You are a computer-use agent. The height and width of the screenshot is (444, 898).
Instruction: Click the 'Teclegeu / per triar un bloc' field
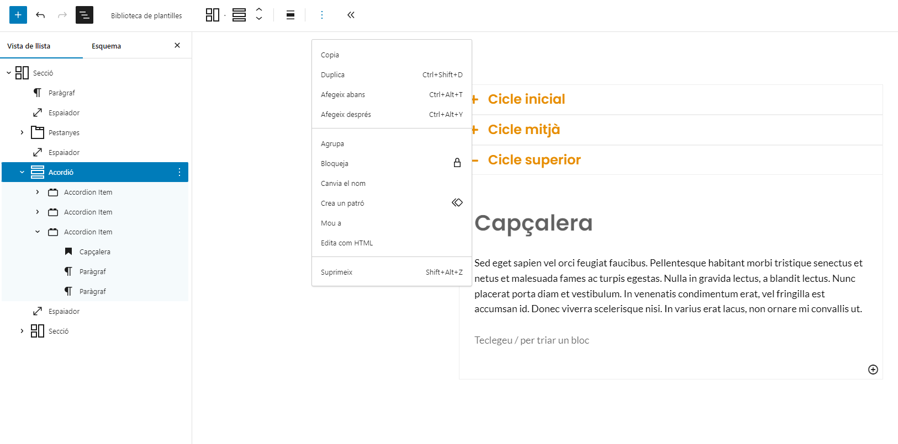pyautogui.click(x=531, y=340)
